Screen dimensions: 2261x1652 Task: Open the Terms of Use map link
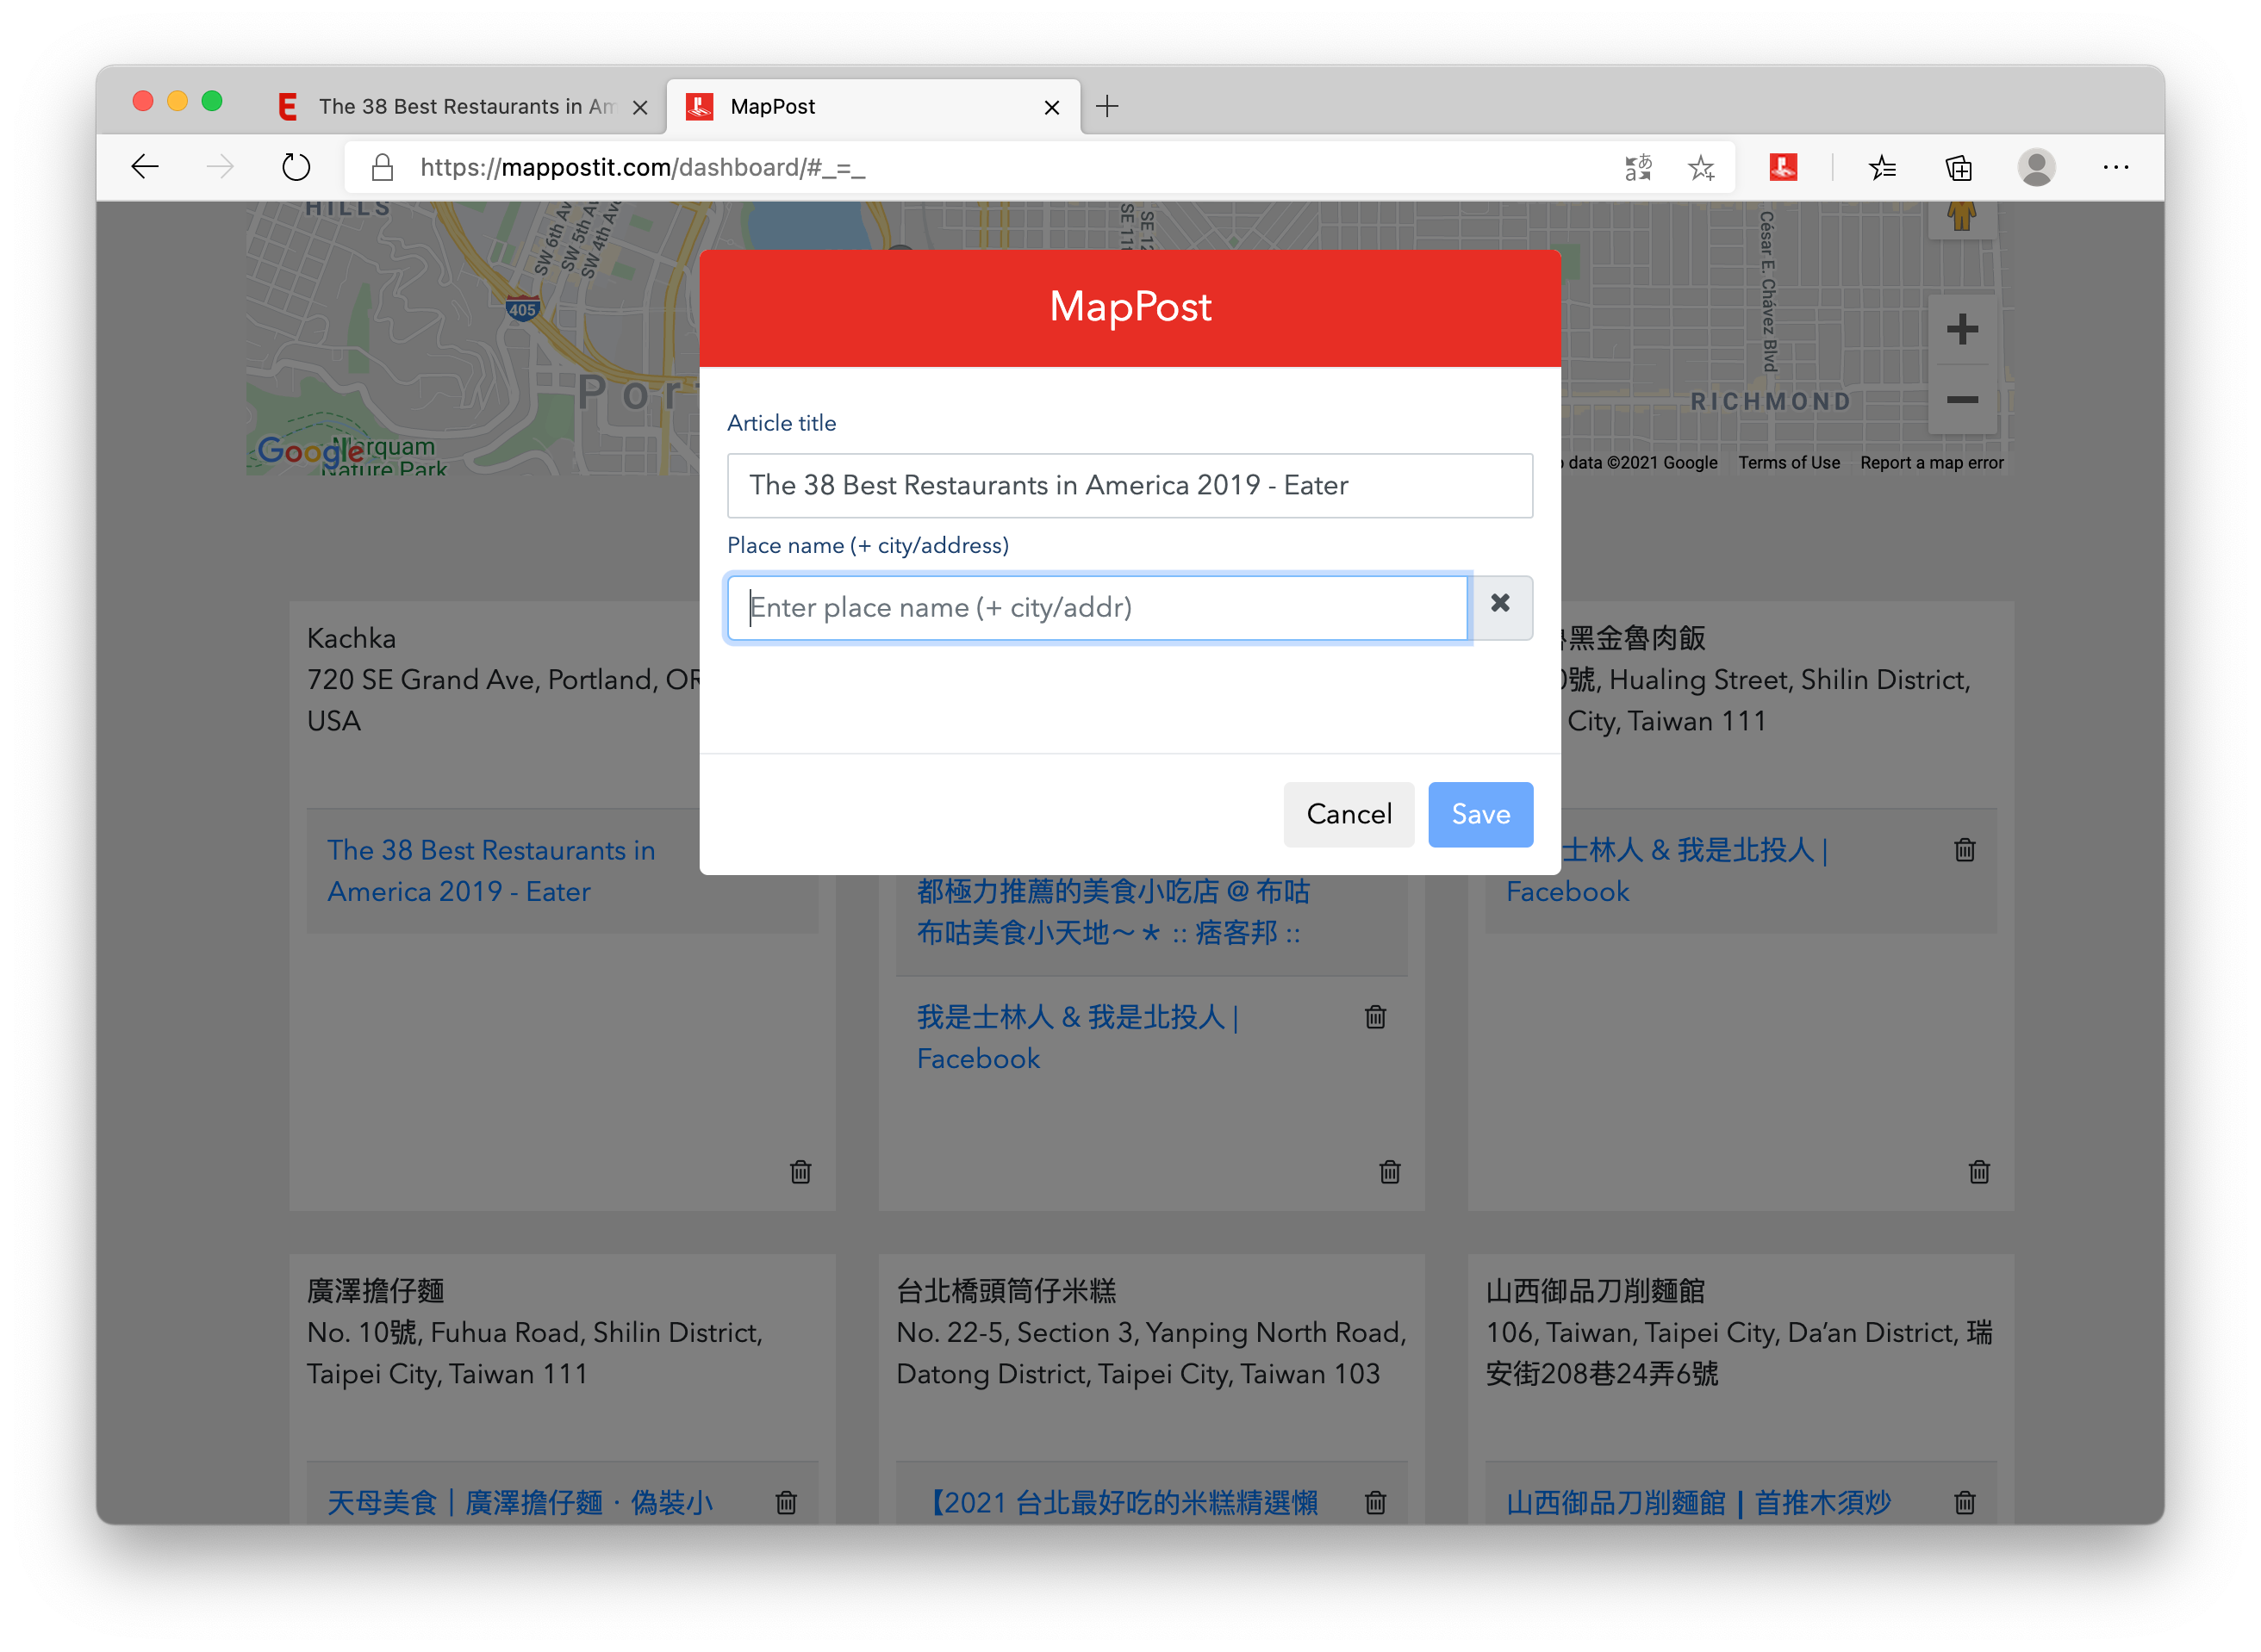[1788, 463]
